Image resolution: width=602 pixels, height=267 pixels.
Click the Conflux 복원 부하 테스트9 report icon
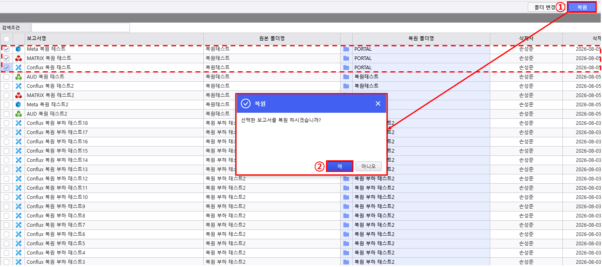(x=18, y=206)
